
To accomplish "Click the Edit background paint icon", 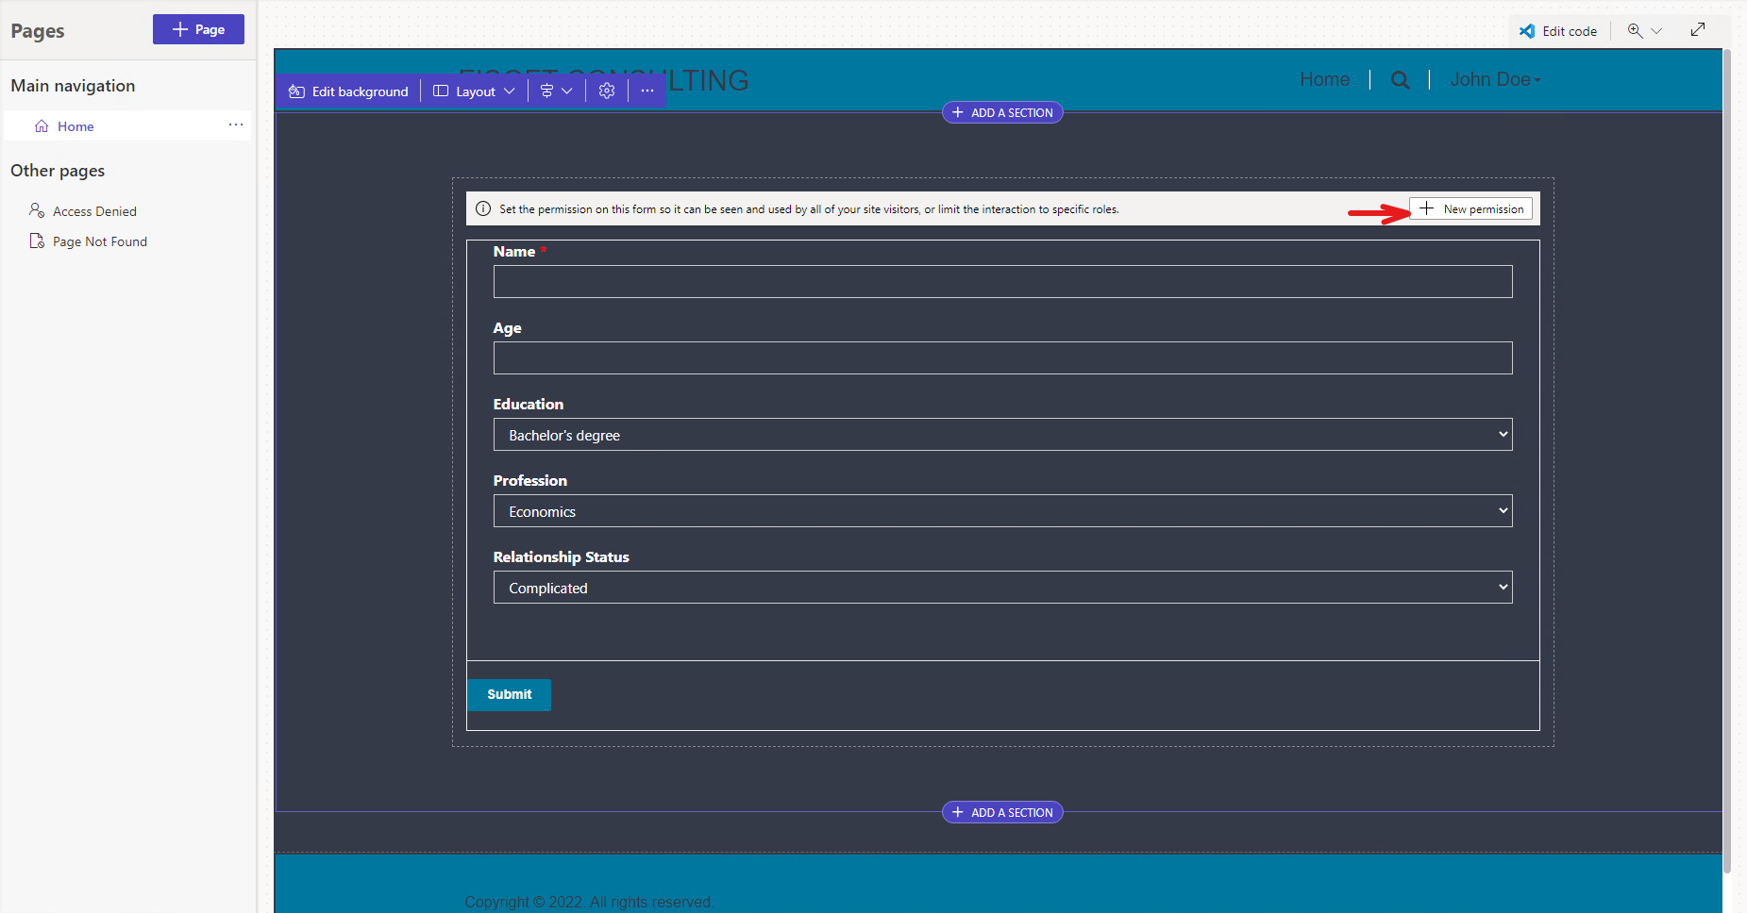I will [x=296, y=91].
